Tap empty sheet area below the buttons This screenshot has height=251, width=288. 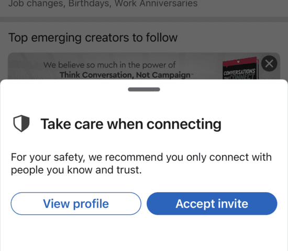pos(144,233)
